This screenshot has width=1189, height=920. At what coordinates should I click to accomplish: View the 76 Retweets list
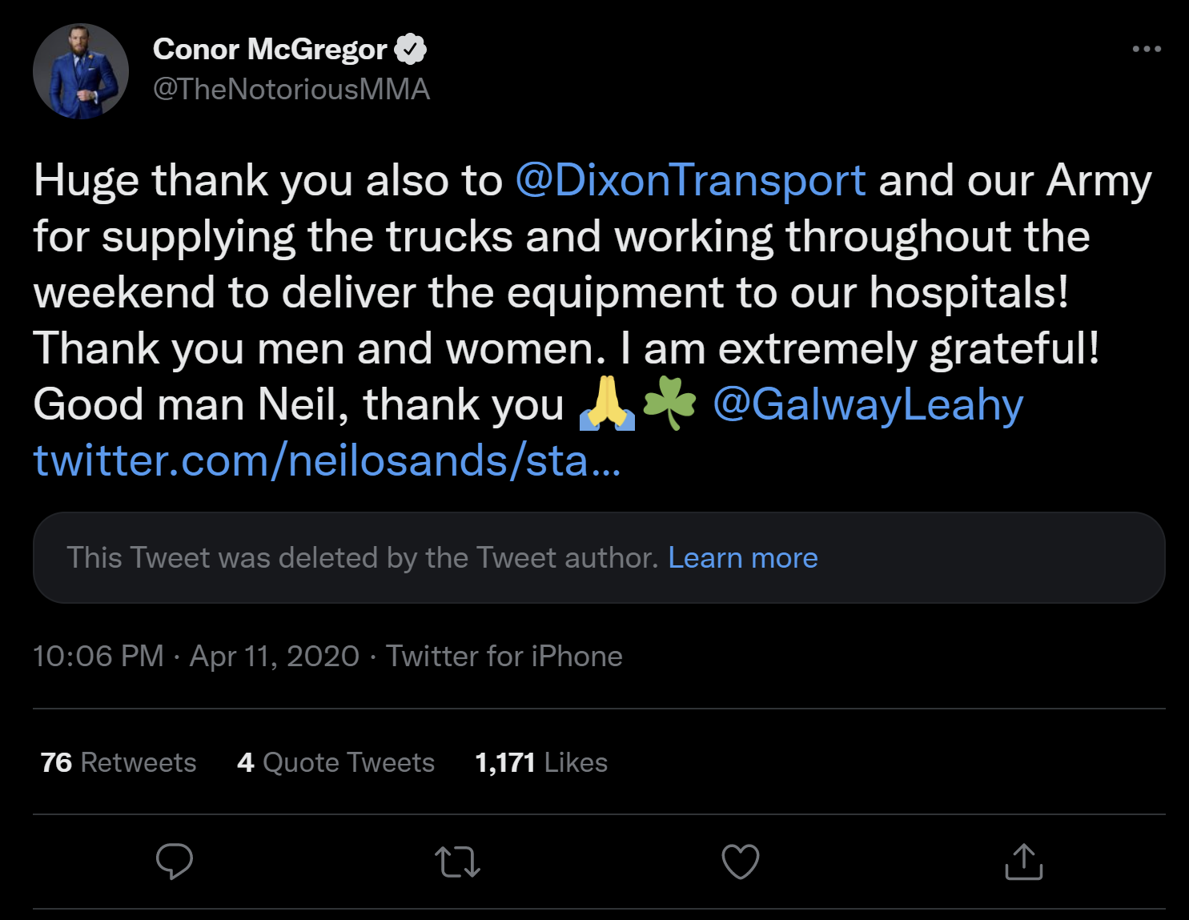[118, 762]
